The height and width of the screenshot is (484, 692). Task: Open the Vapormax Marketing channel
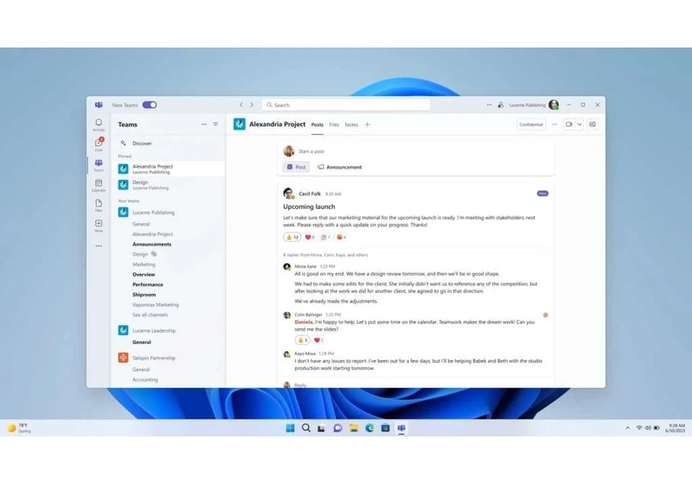156,304
